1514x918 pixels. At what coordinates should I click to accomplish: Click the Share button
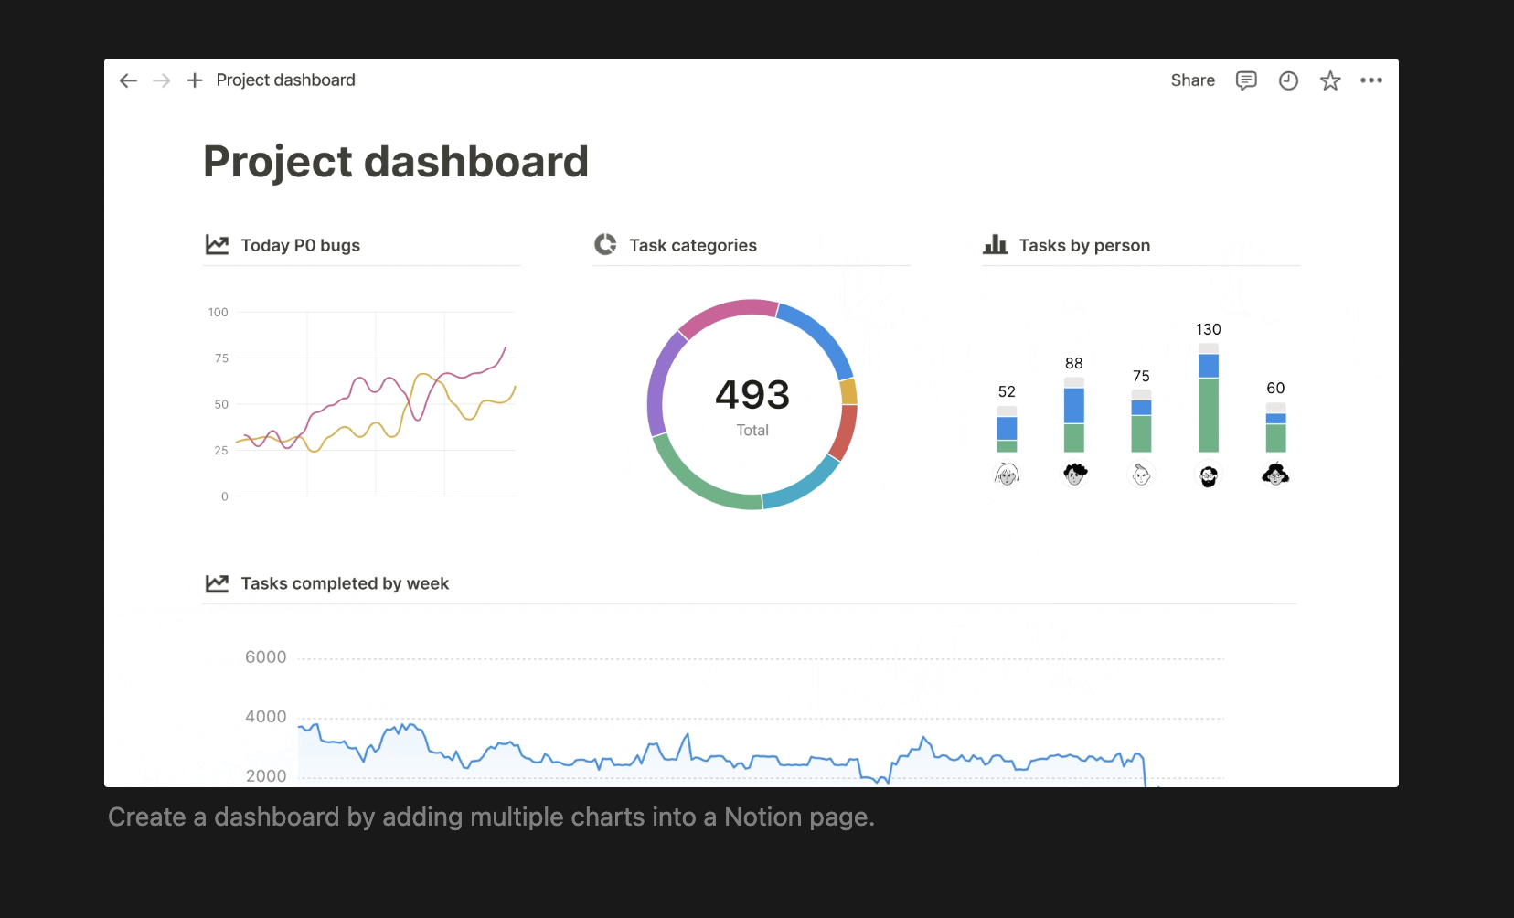pos(1193,80)
